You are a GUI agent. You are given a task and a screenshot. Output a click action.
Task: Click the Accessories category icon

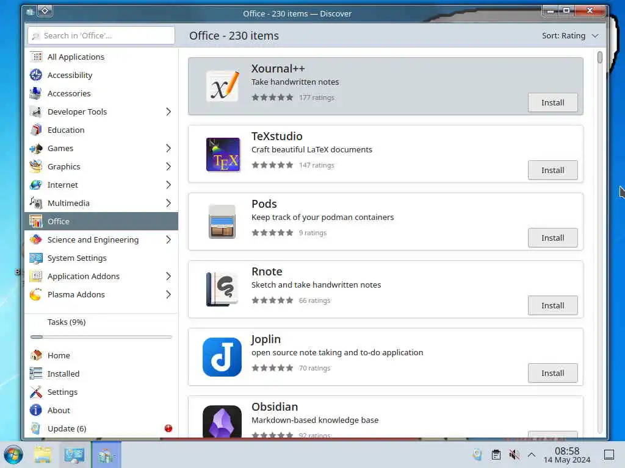coord(36,93)
